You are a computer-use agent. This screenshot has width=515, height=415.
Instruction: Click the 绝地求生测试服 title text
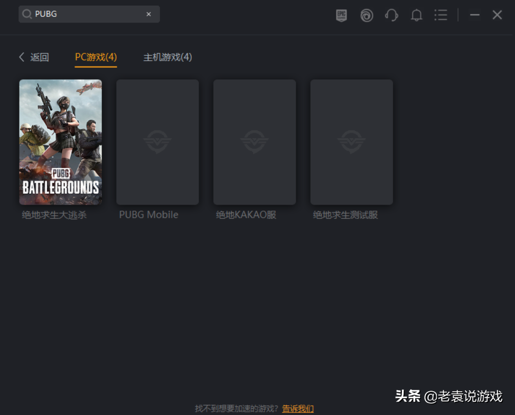click(x=345, y=215)
